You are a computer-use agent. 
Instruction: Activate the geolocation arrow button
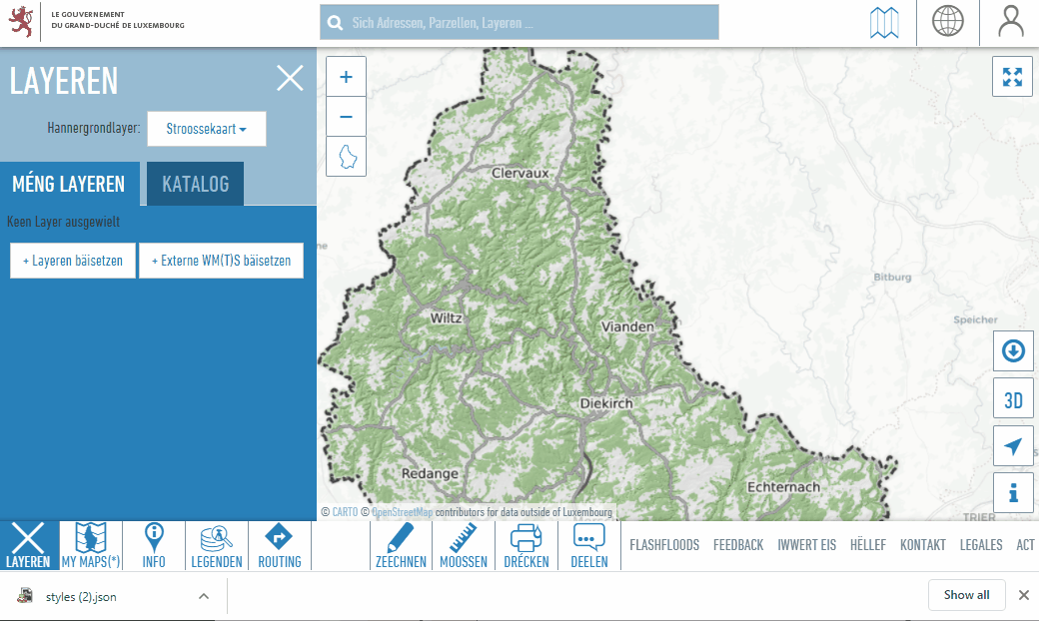tap(1013, 446)
